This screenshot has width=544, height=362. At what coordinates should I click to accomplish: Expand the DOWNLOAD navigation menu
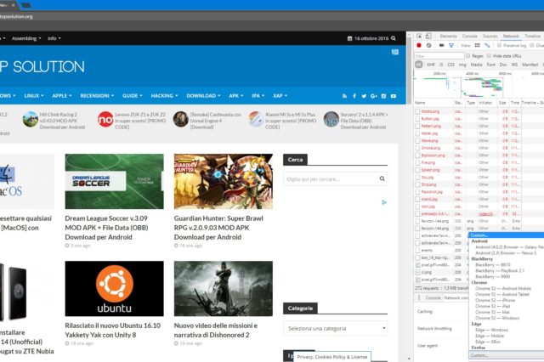click(204, 95)
